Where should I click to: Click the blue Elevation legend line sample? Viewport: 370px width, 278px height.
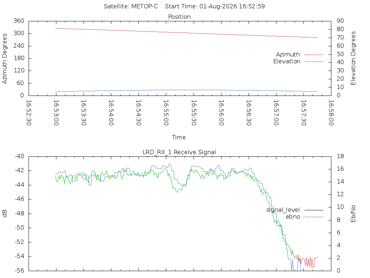pos(314,62)
